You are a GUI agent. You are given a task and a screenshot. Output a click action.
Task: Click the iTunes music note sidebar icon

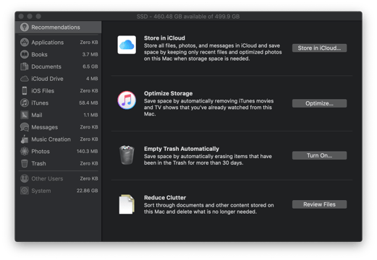click(x=25, y=103)
